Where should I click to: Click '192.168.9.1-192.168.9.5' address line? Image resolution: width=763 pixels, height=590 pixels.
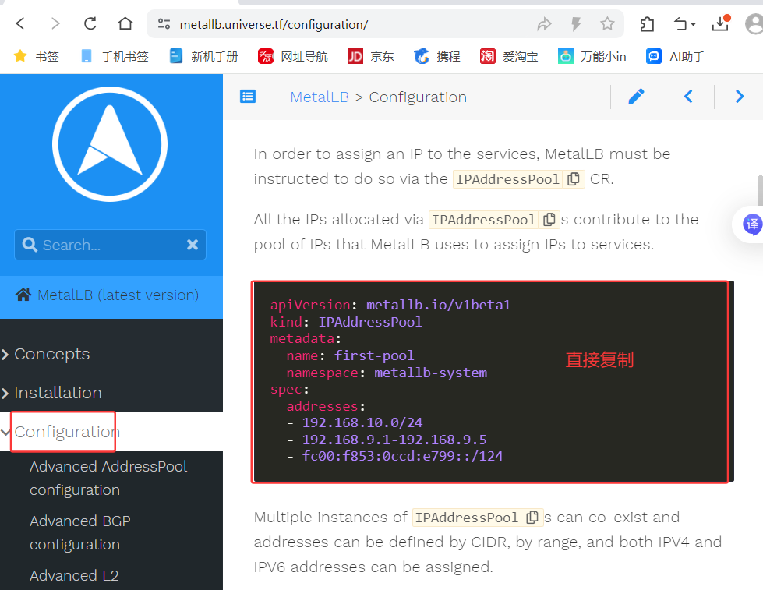pyautogui.click(x=394, y=440)
